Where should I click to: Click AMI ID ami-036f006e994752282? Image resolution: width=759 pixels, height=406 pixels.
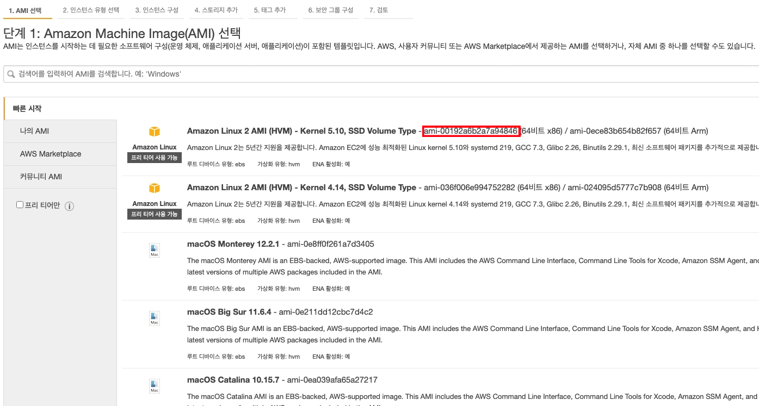(469, 188)
